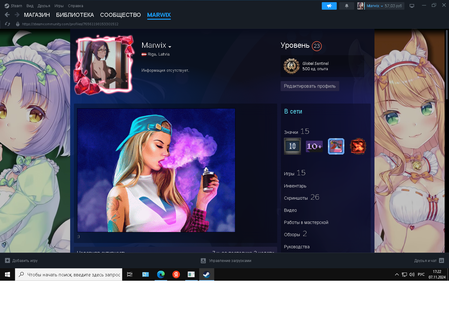This screenshot has width=449, height=330.
Task: Select the MARWIX tab
Action: click(159, 15)
